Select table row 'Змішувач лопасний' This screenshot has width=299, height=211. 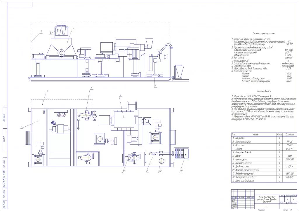pyautogui.click(x=264, y=163)
